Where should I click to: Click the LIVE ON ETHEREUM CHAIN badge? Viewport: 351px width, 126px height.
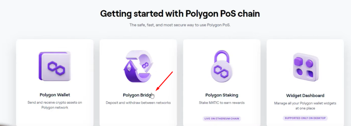[222, 119]
